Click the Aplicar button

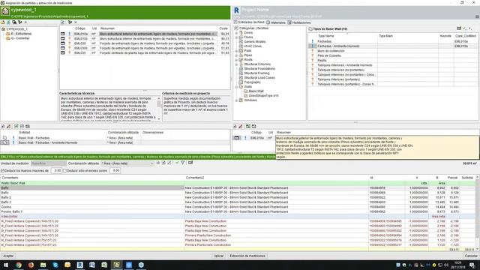[218, 256]
